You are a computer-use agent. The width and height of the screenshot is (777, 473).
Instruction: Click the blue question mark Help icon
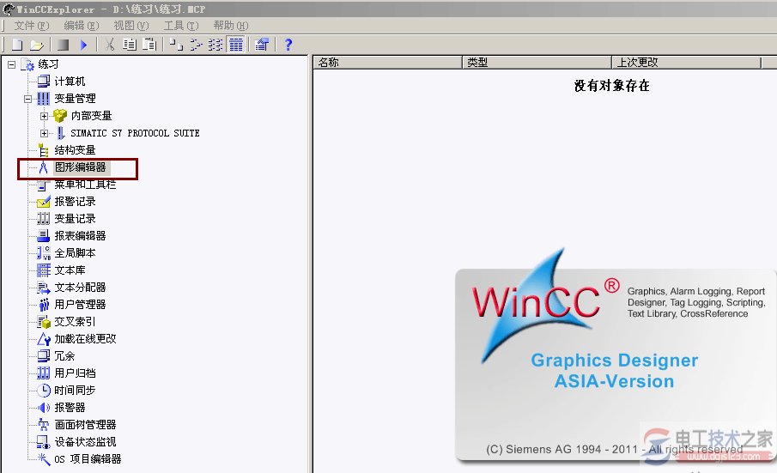(288, 45)
